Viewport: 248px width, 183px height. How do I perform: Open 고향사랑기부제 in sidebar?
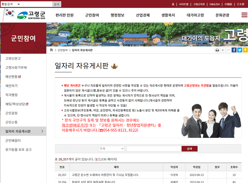tap(16, 67)
